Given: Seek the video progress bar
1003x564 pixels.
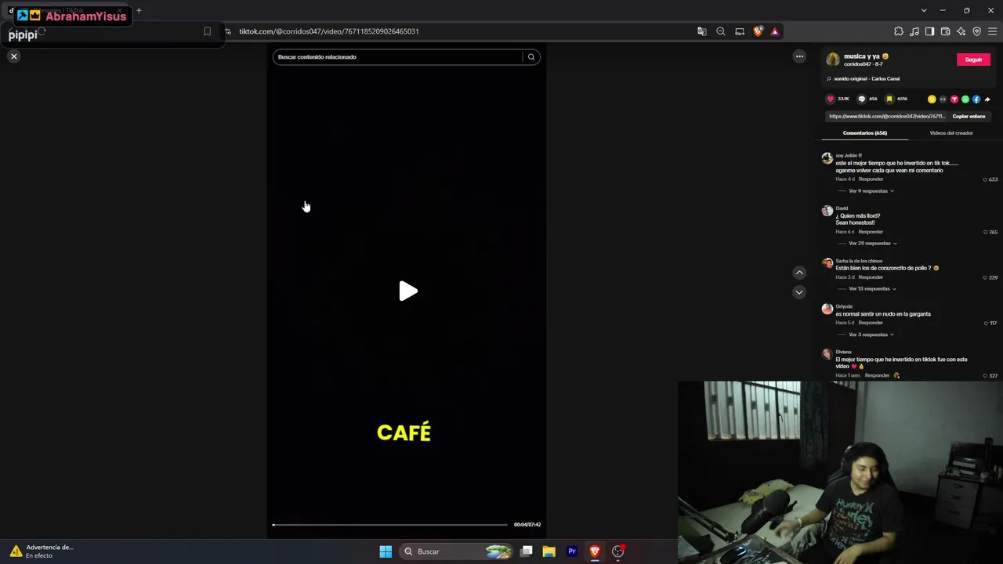Looking at the screenshot, I should pyautogui.click(x=389, y=525).
